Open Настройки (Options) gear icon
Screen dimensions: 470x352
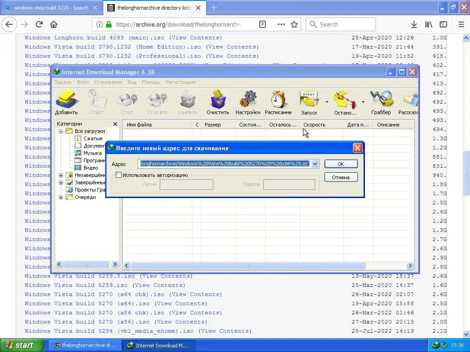(248, 102)
